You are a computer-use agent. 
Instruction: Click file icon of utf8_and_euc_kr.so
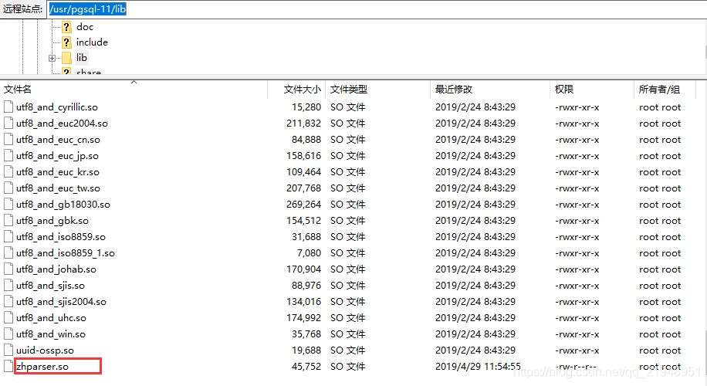point(8,172)
